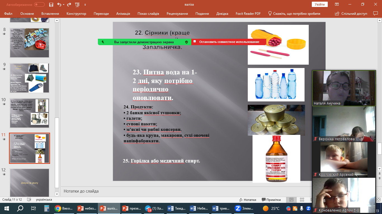This screenshot has height=214, width=382.
Task: Click the Вероніка Неговелова video tile
Action: [344, 124]
